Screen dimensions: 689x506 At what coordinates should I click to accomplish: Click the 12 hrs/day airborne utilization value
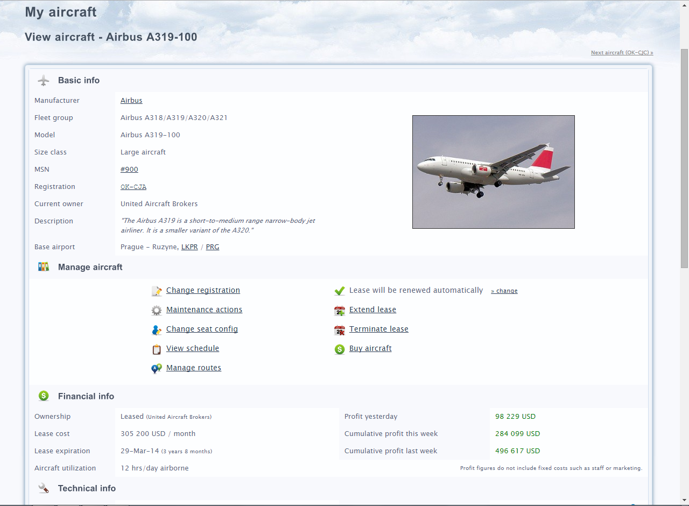click(154, 468)
